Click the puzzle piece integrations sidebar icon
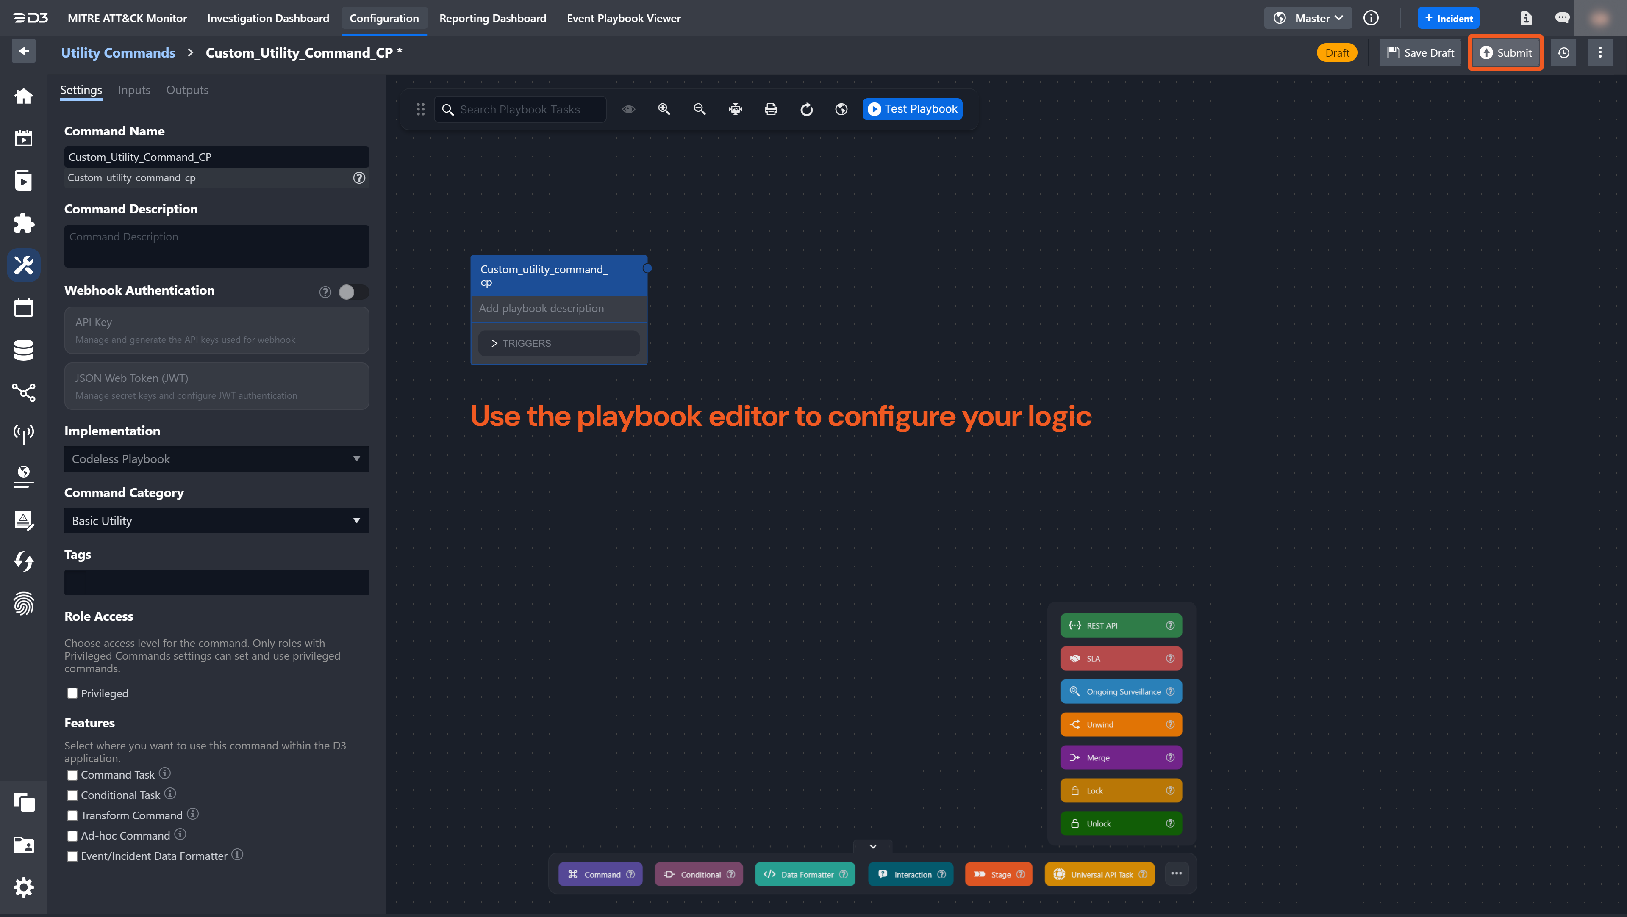 23,223
